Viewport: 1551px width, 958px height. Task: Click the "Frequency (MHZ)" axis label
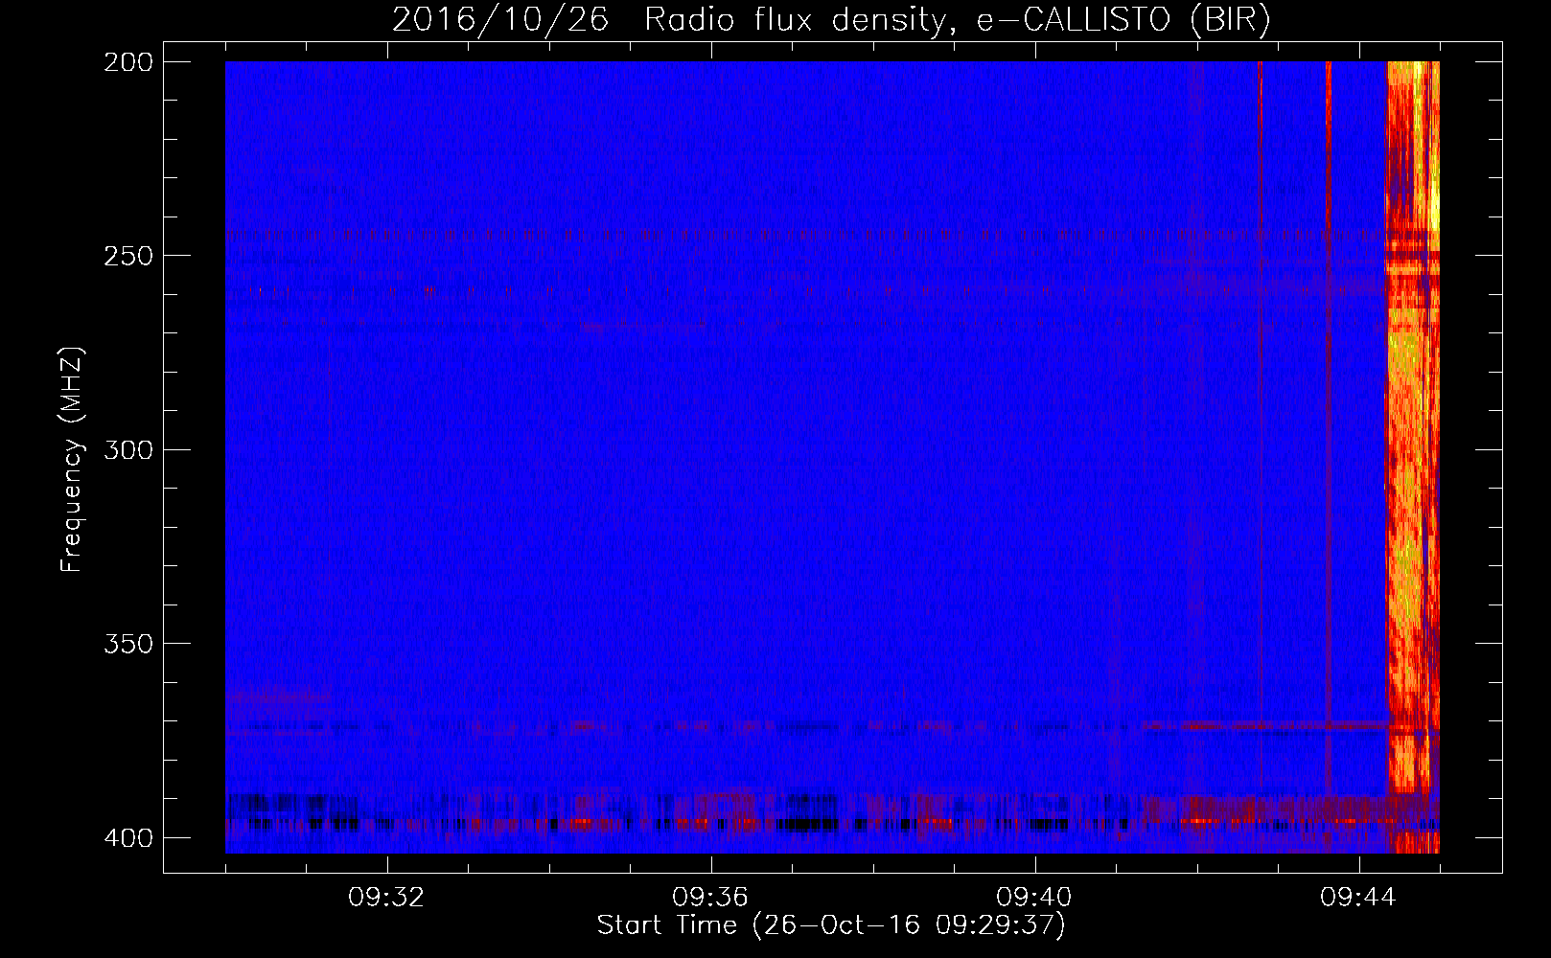coord(72,460)
